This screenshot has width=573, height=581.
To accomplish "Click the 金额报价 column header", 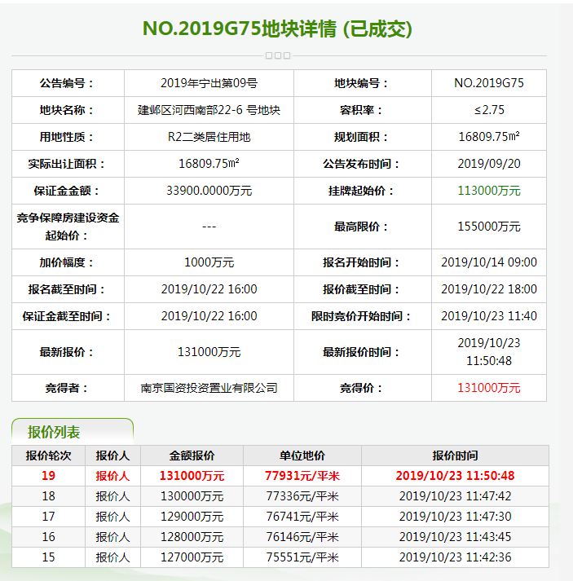I will pyautogui.click(x=192, y=456).
